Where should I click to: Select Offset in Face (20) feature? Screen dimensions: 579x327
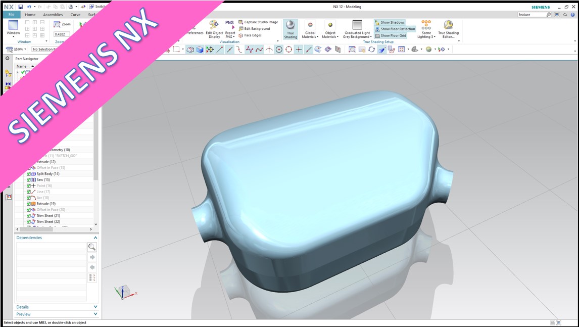tap(51, 210)
